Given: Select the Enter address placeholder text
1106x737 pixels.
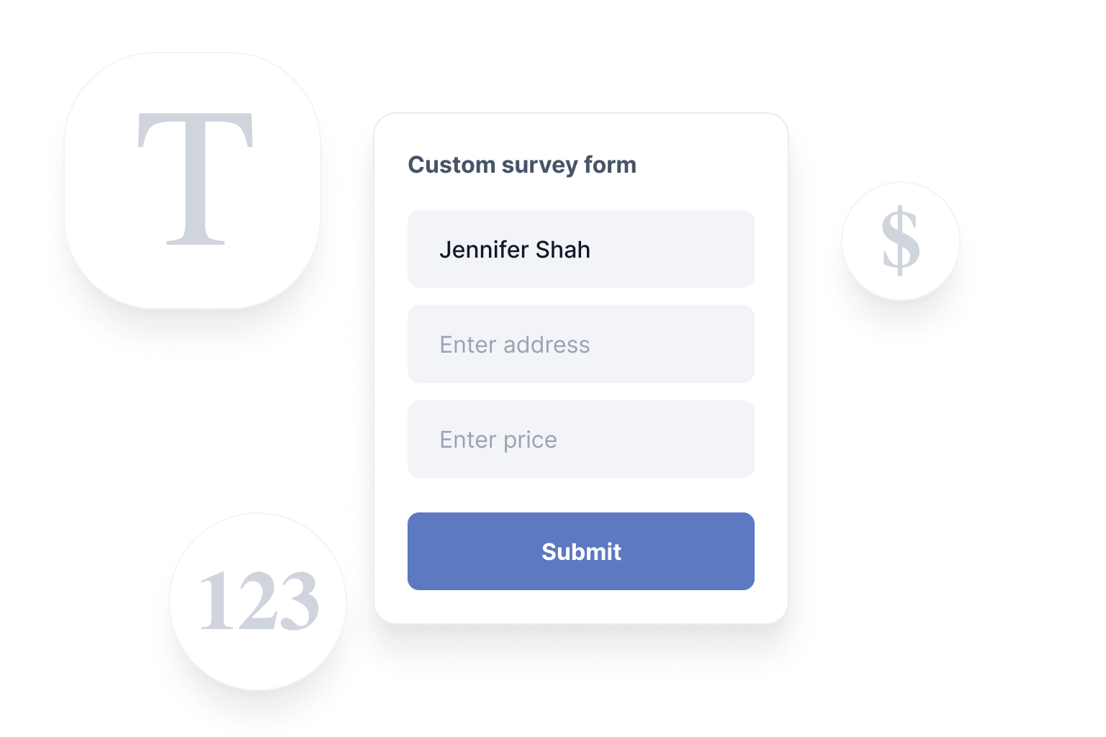Looking at the screenshot, I should click(x=515, y=345).
